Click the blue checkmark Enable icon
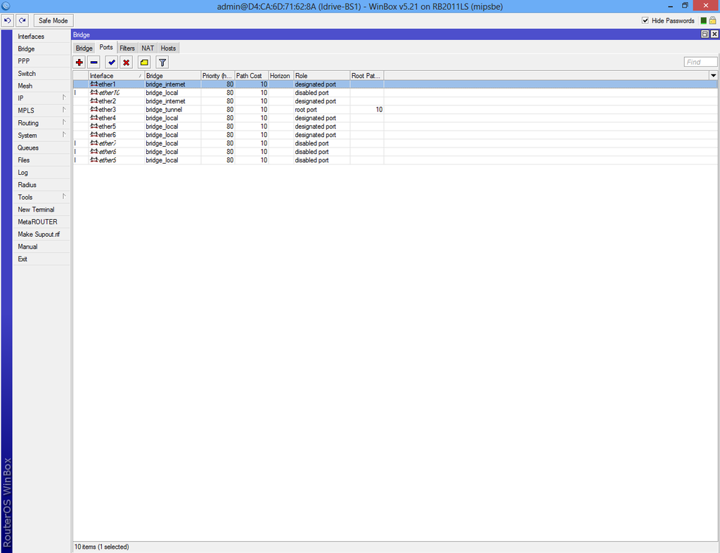This screenshot has width=720, height=553. pos(112,63)
